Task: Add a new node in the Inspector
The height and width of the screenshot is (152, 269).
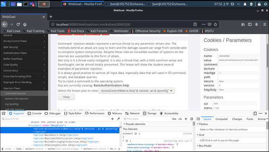Action: coord(112,119)
